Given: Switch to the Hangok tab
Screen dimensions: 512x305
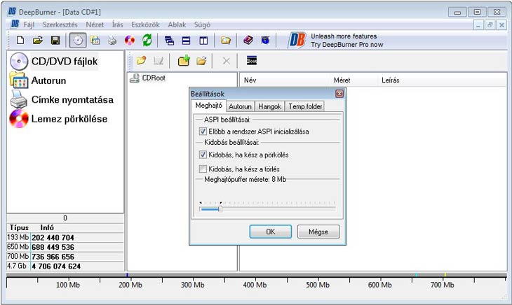Looking at the screenshot, I should pos(270,106).
